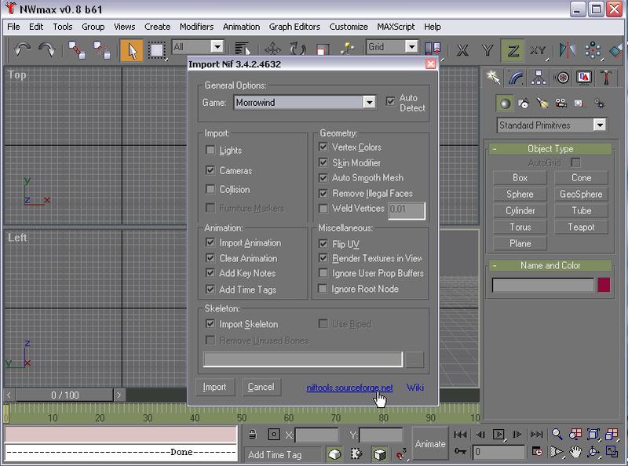Select the Unlink selection tool
The width and height of the screenshot is (628, 466).
pyautogui.click(x=102, y=50)
